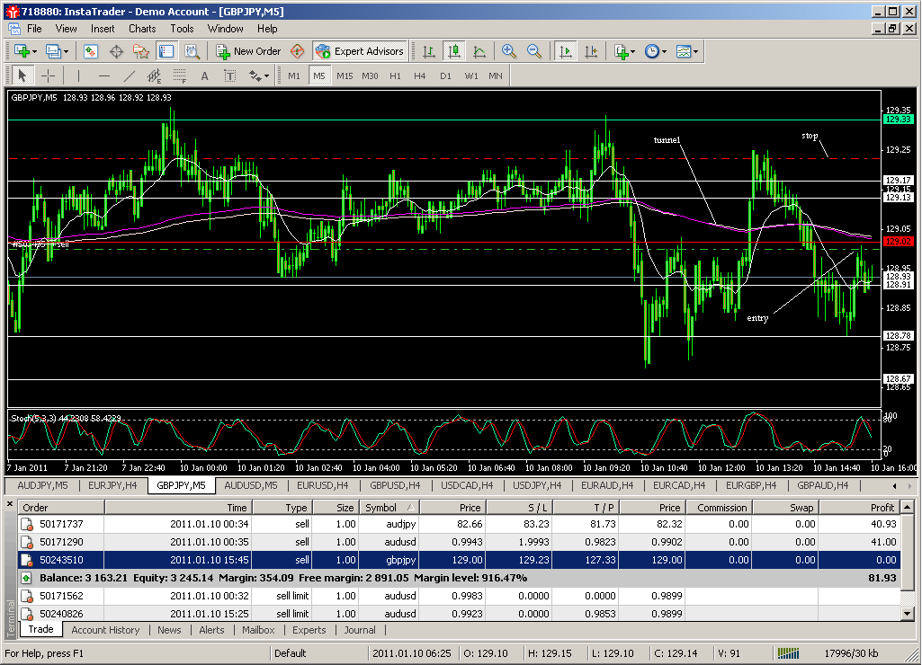The width and height of the screenshot is (922, 665).
Task: Open the Market Watch window icon
Action: [91, 52]
